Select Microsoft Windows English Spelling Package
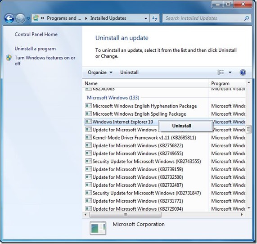The width and height of the screenshot is (257, 244). pos(139,114)
